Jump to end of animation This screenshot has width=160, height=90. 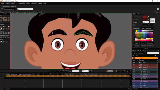pyautogui.click(x=66, y=71)
